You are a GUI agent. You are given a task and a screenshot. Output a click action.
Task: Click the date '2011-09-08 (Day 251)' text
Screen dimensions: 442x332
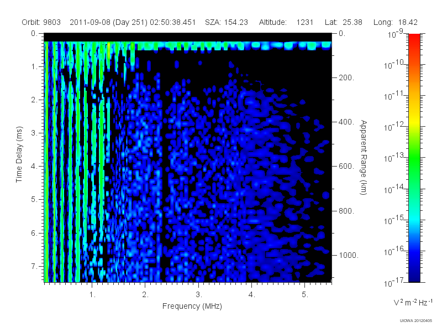[108, 22]
